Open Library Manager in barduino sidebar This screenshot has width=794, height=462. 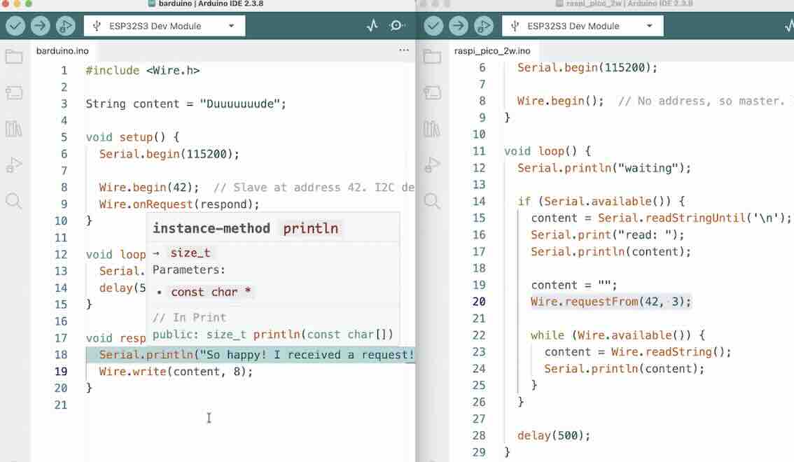coord(14,129)
